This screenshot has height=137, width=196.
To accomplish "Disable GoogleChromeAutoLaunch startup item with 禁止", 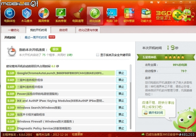I will coord(121,73).
